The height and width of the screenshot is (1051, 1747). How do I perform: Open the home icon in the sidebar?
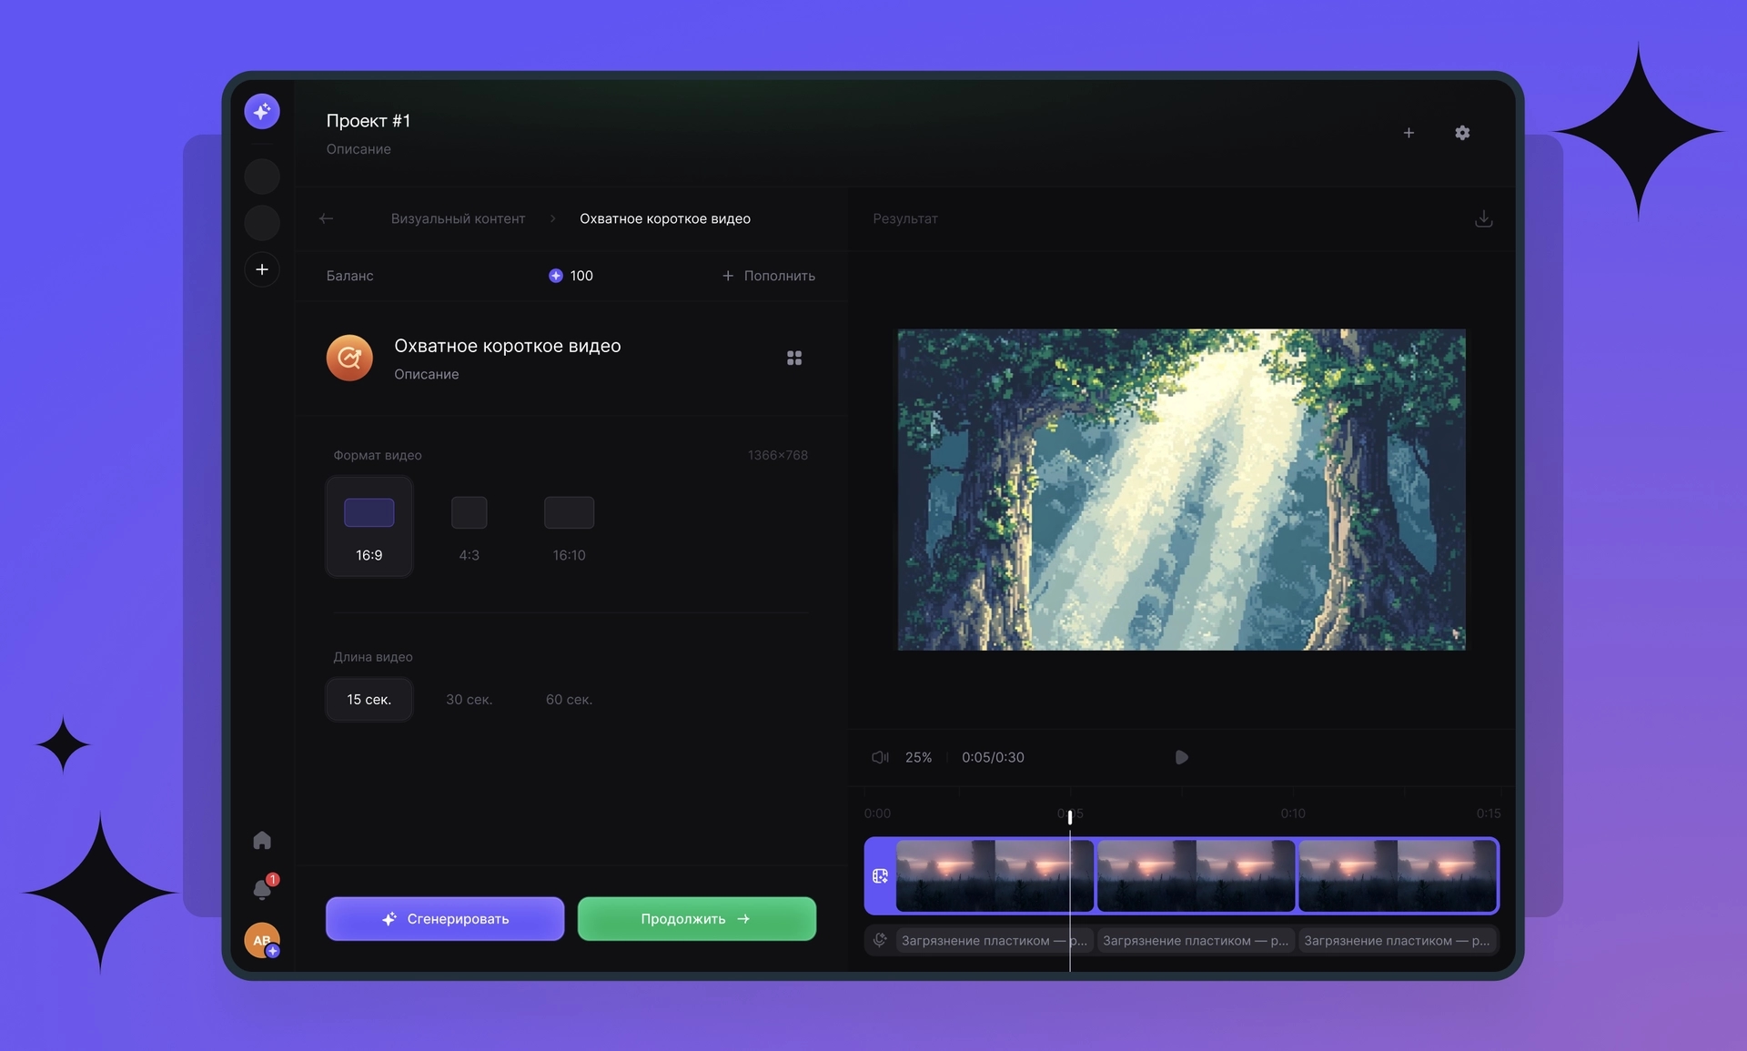point(262,840)
